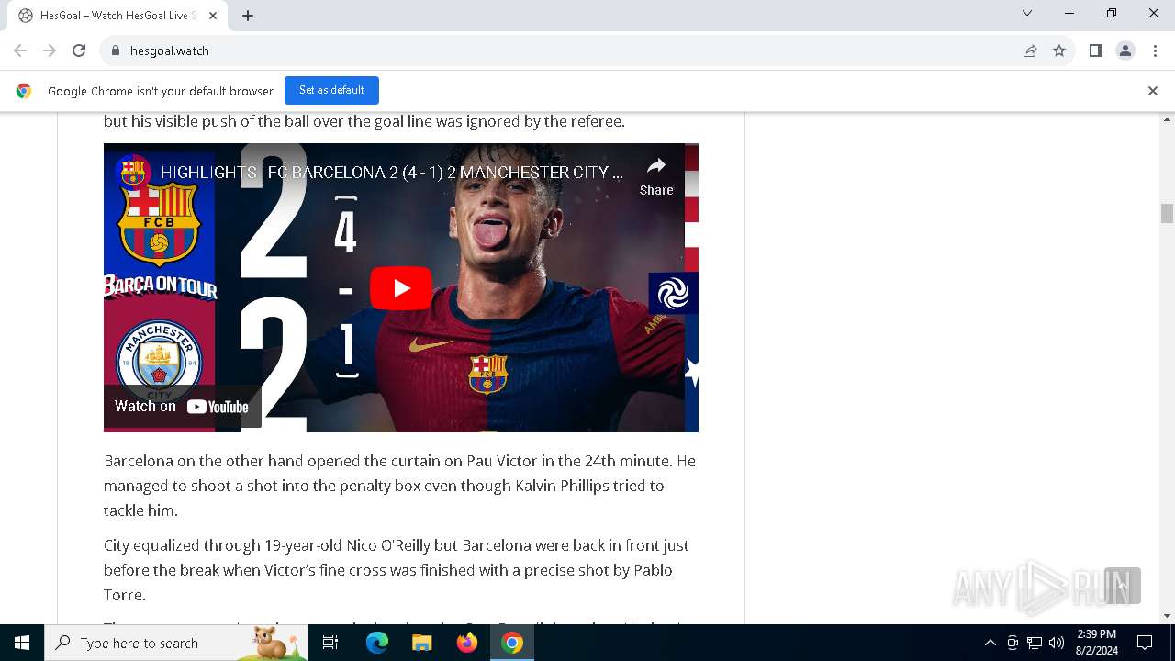Click text 'Barcelona on the other hand opened'

pos(231,461)
